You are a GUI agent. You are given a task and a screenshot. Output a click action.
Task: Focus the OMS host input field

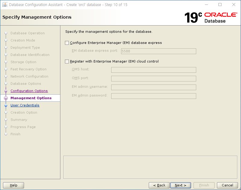tap(154, 70)
